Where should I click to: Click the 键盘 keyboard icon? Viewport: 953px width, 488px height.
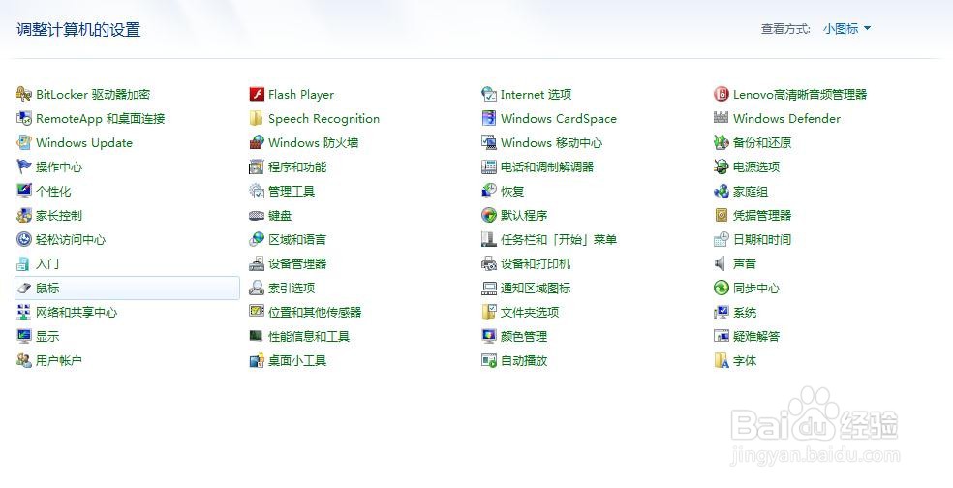(257, 215)
